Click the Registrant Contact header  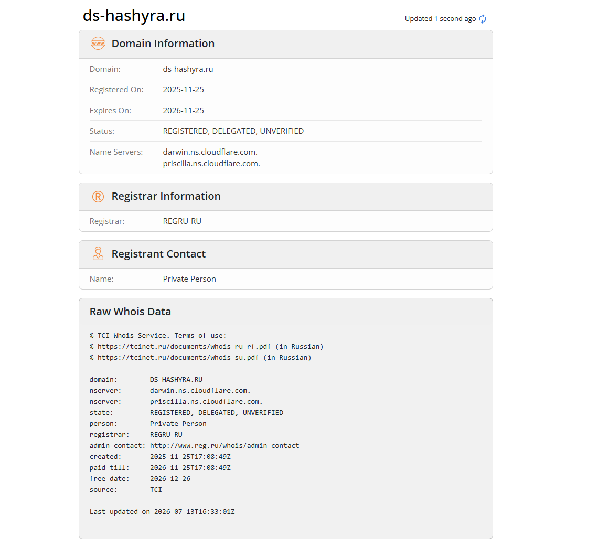[158, 254]
